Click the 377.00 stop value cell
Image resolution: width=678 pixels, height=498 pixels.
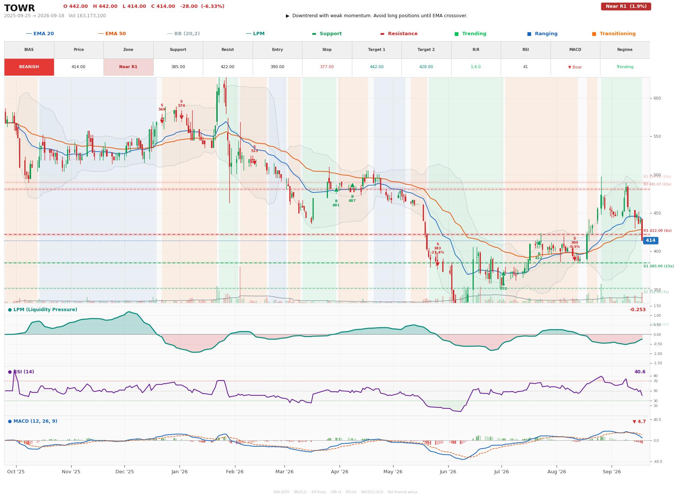(327, 67)
